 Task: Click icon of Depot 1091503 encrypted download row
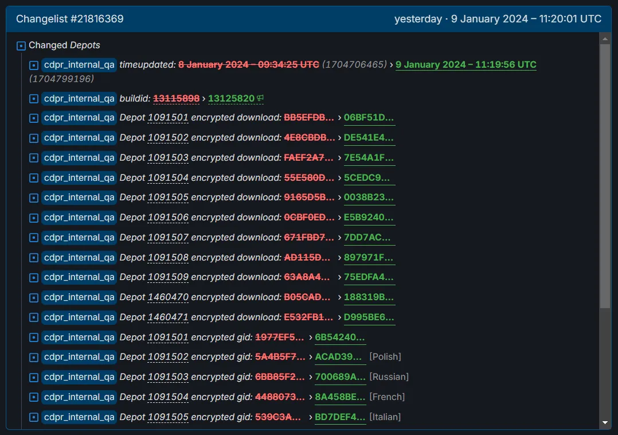point(34,158)
